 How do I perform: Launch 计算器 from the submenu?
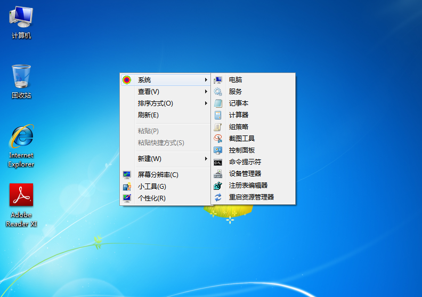coord(253,115)
